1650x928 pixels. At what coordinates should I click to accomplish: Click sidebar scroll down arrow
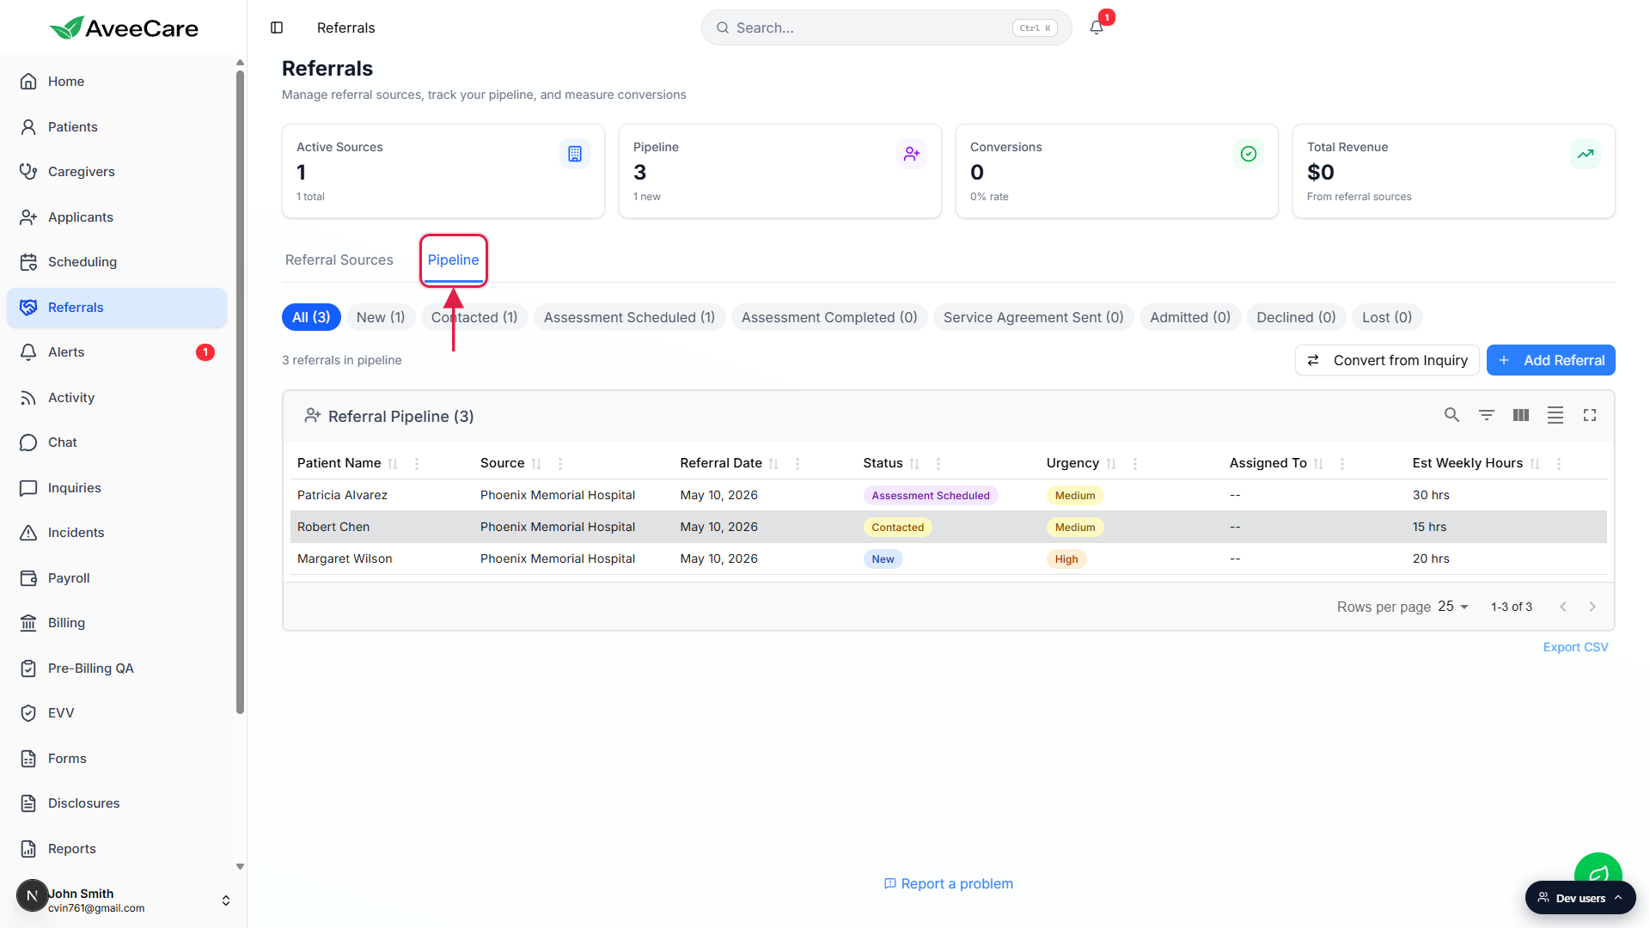point(240,867)
